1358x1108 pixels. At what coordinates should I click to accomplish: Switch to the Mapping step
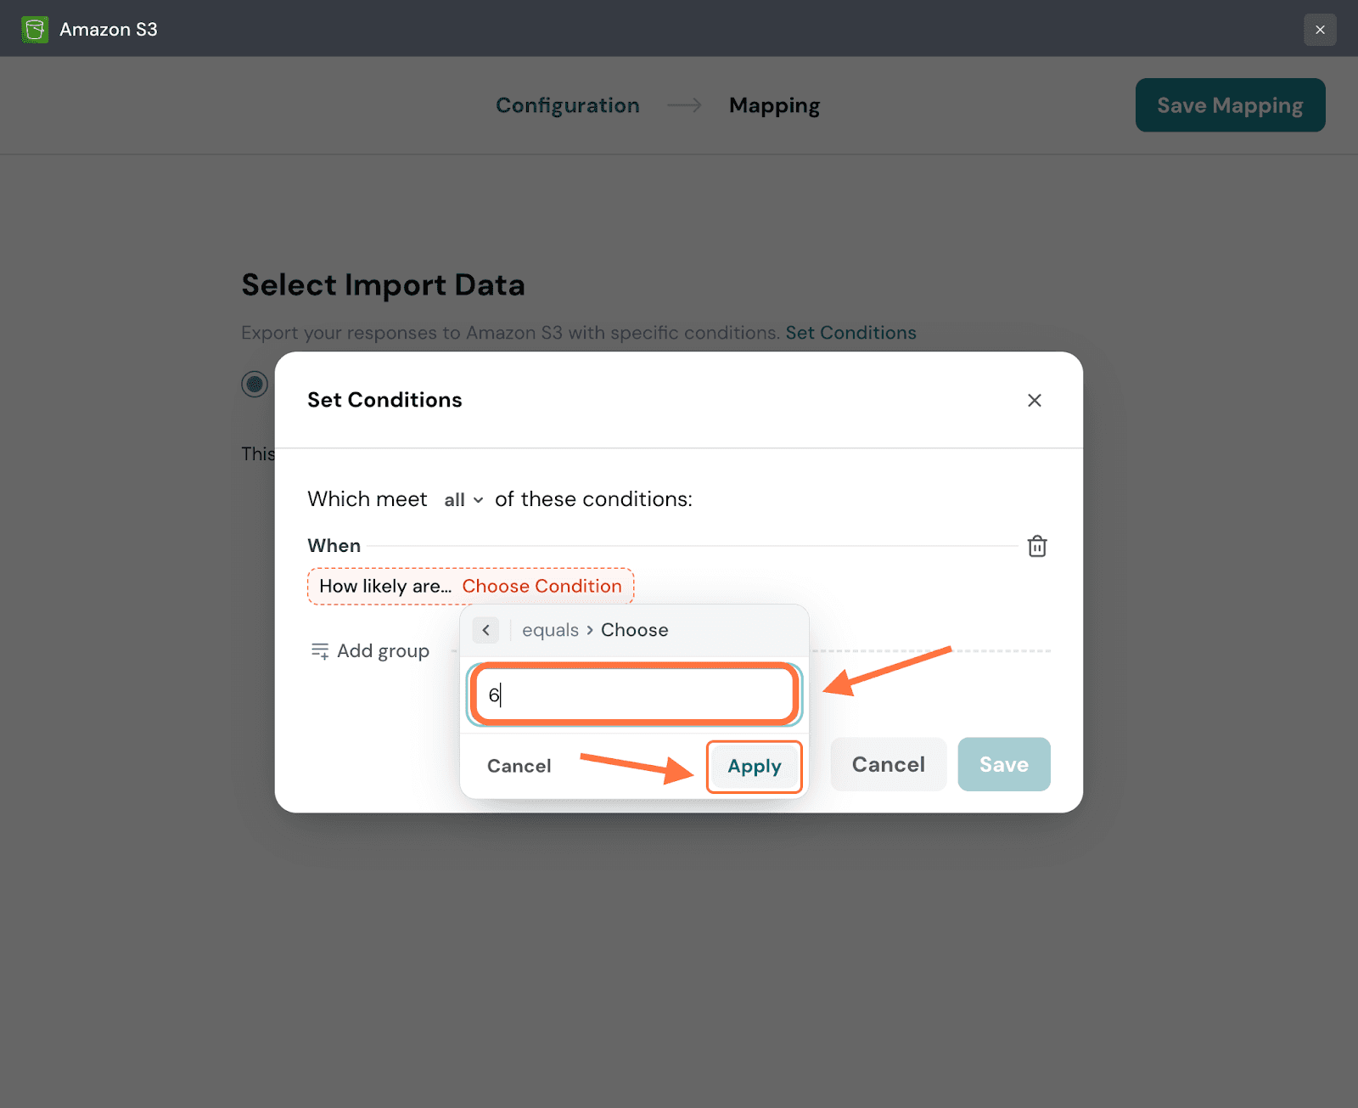coord(774,105)
